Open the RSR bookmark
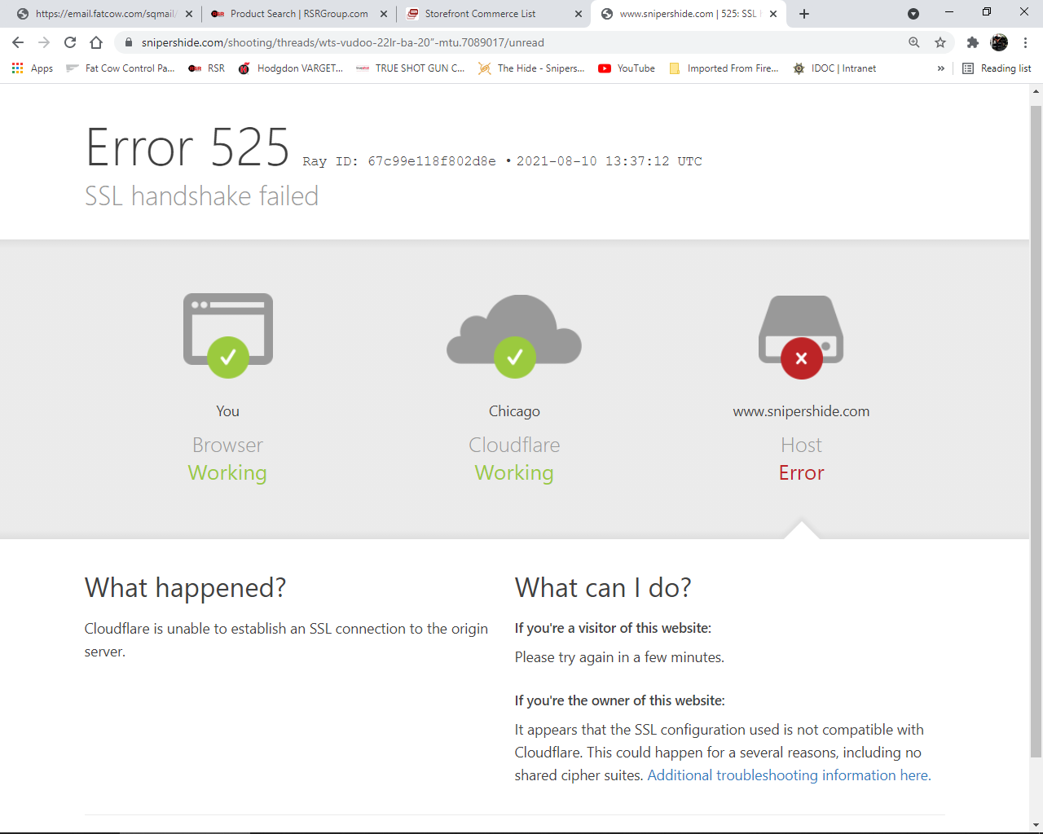The width and height of the screenshot is (1043, 834). tap(207, 68)
